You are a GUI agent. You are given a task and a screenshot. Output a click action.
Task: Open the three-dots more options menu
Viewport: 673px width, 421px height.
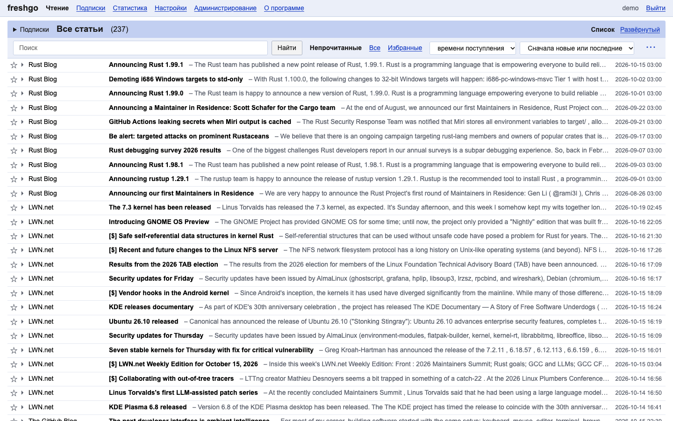[x=651, y=48]
